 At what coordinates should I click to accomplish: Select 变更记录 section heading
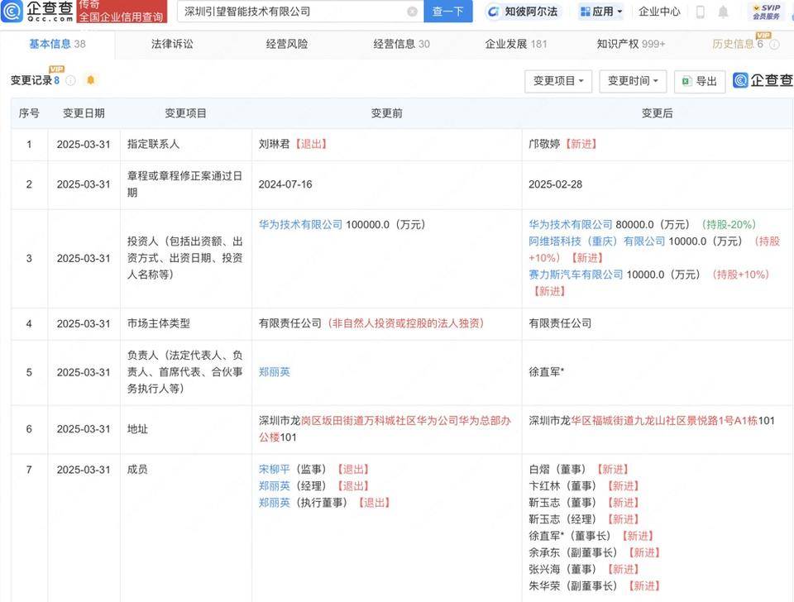click(31, 80)
